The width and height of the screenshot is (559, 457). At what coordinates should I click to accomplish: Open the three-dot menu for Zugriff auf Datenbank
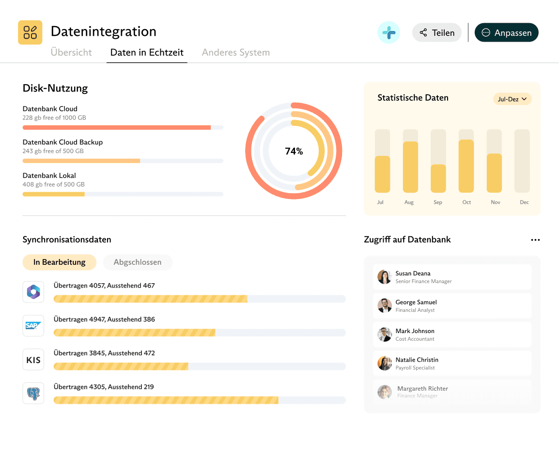click(535, 240)
